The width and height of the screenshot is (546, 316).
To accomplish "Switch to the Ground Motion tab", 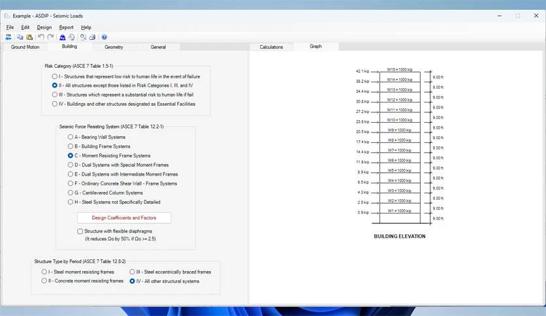I will [x=25, y=47].
